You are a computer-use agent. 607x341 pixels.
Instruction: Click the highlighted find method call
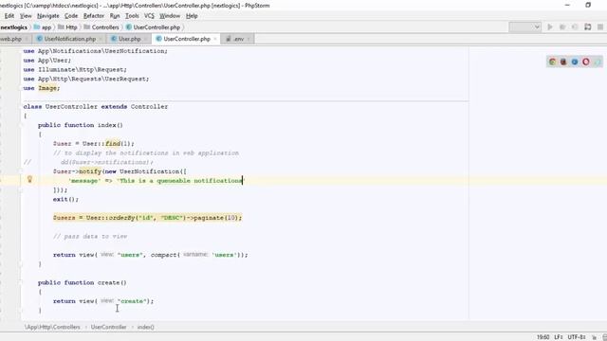[x=113, y=143]
